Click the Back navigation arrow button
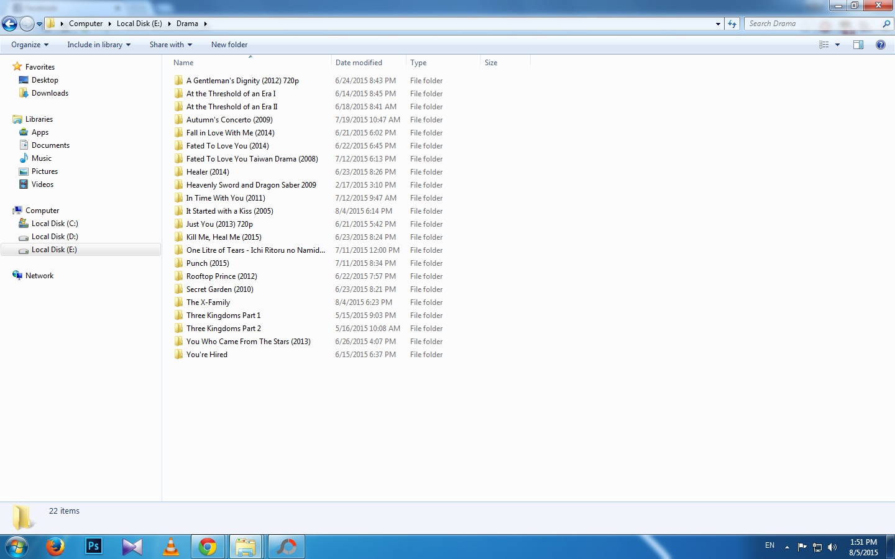 9,24
